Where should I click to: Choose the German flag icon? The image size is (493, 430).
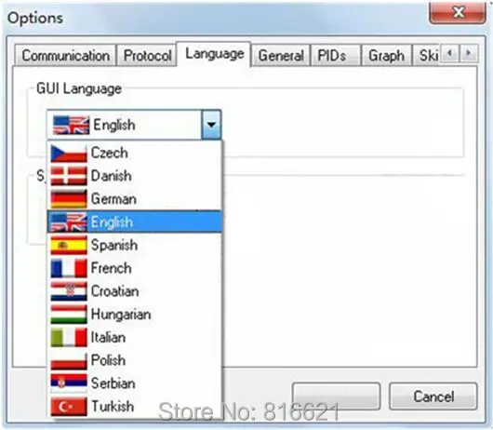pyautogui.click(x=69, y=199)
